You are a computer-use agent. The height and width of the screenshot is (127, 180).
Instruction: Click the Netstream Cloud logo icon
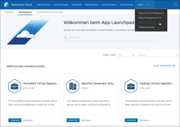point(7,5)
